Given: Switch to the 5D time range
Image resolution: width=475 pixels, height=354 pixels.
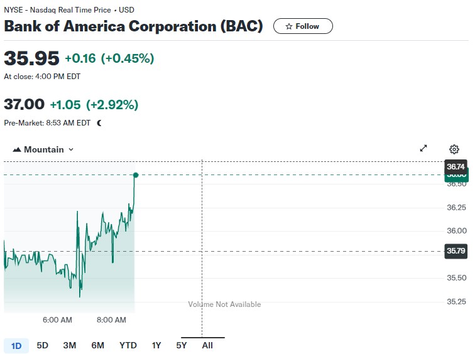Looking at the screenshot, I should pyautogui.click(x=43, y=345).
